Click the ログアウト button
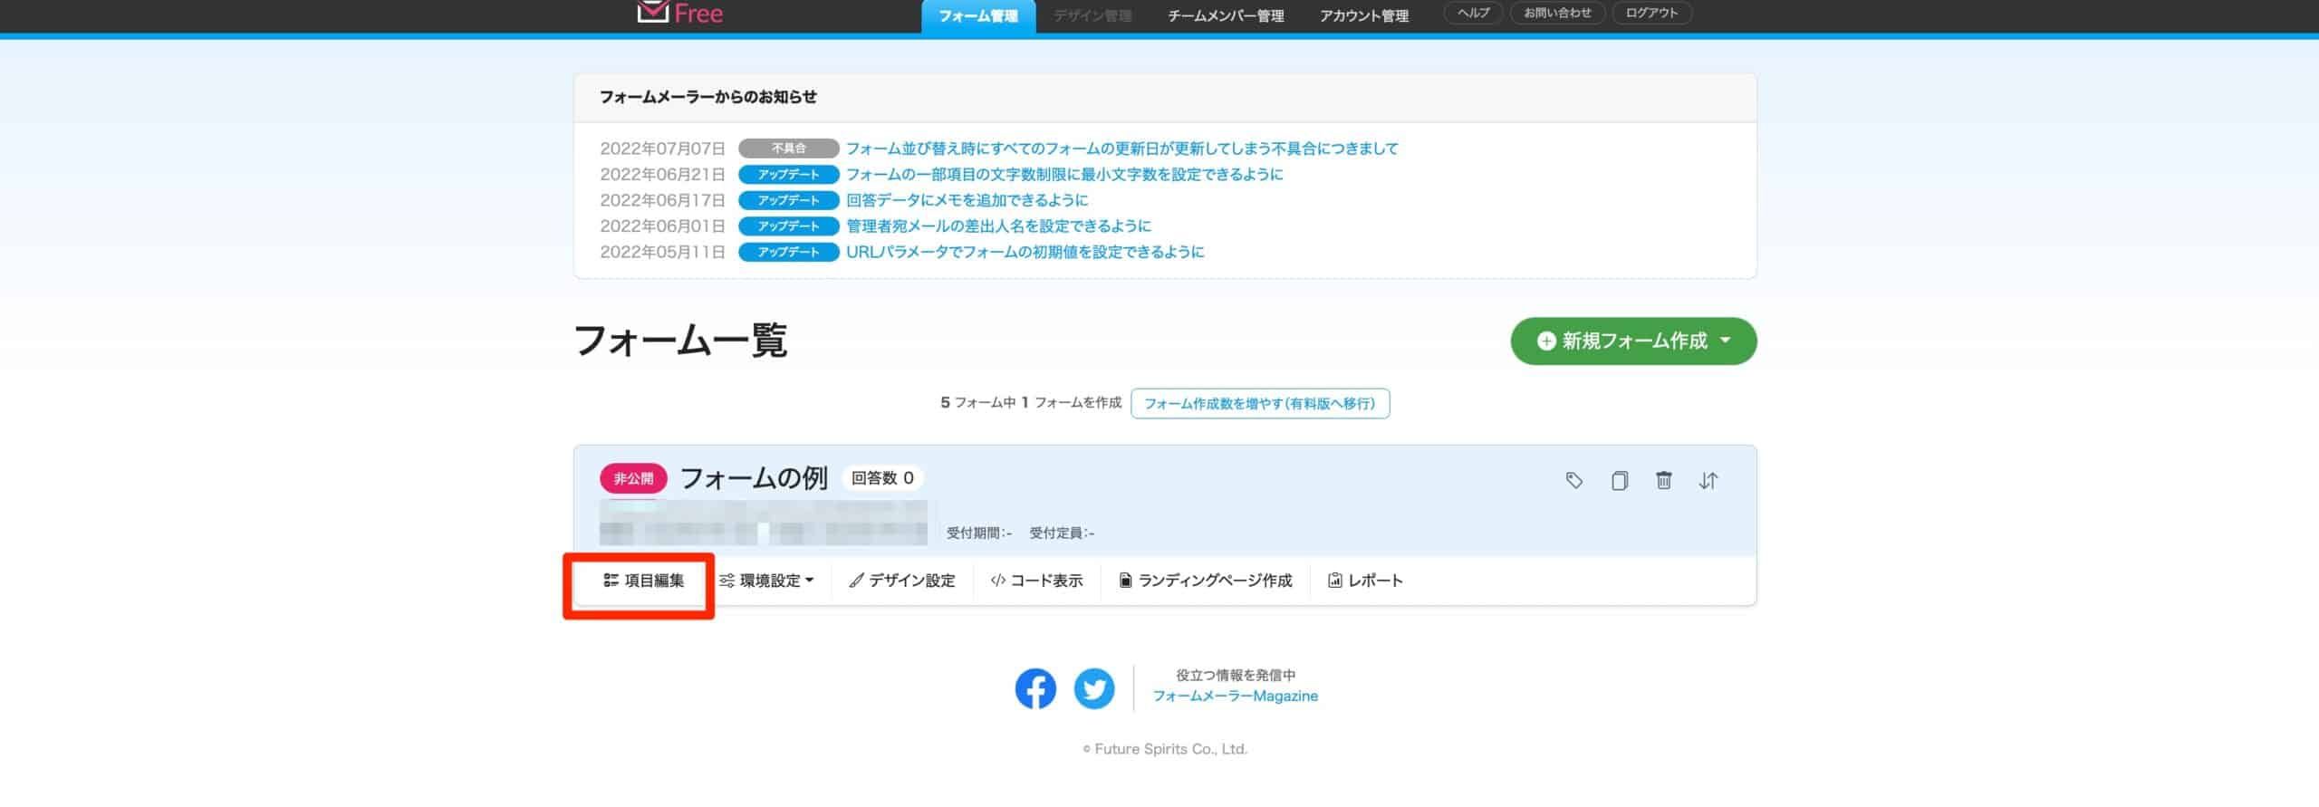 1652,13
